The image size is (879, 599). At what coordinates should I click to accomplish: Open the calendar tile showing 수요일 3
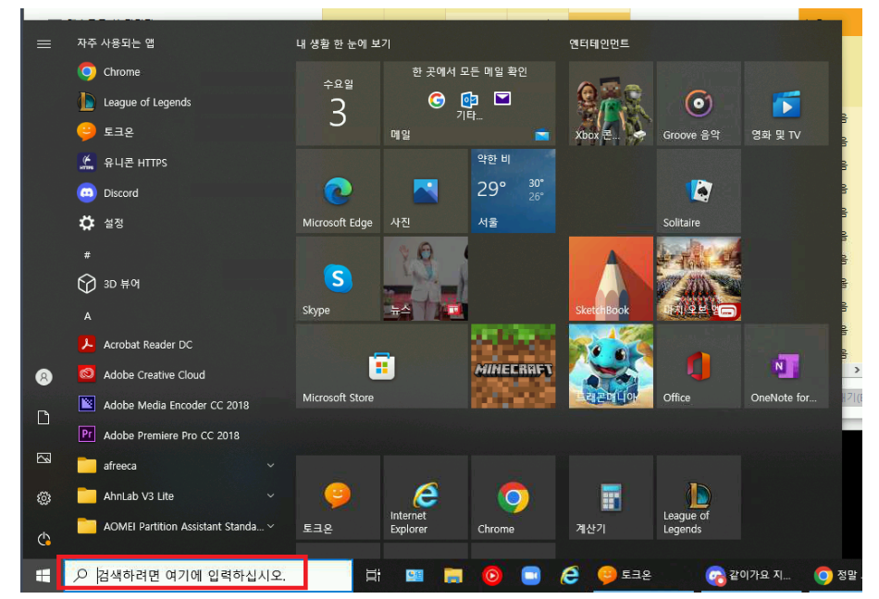pyautogui.click(x=338, y=104)
